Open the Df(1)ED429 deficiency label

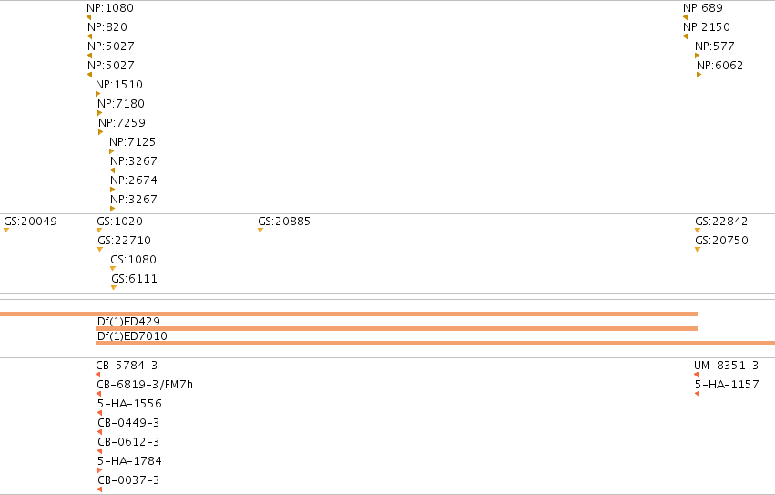(128, 322)
